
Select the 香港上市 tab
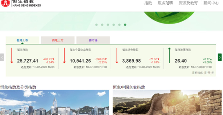pos(22,40)
